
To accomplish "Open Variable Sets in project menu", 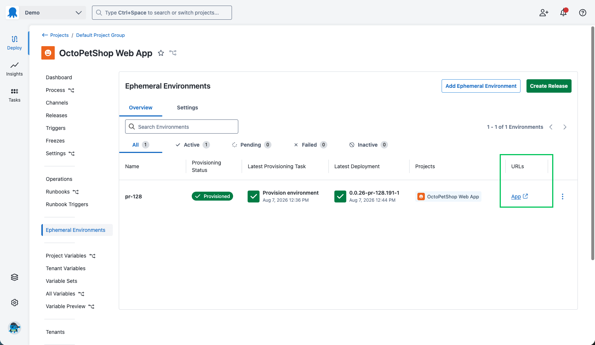I will pos(61,281).
